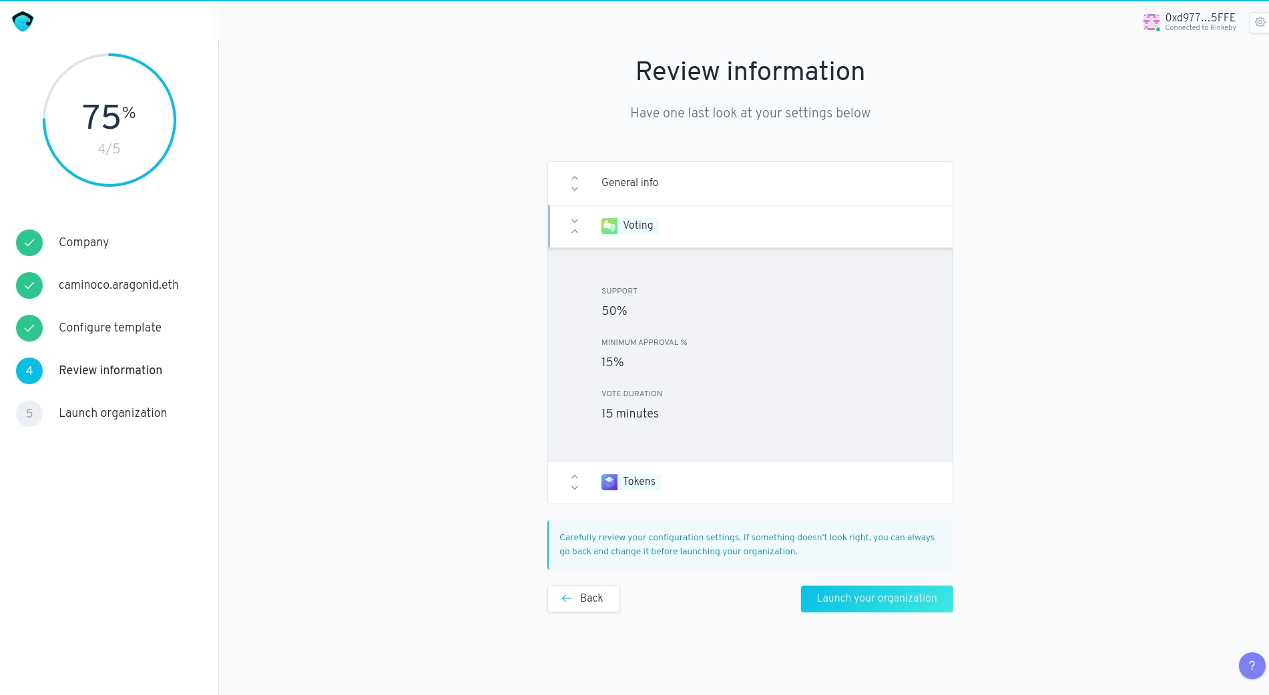The image size is (1269, 695).
Task: Click the MINIMUM APPROVAL % label
Action: point(644,342)
